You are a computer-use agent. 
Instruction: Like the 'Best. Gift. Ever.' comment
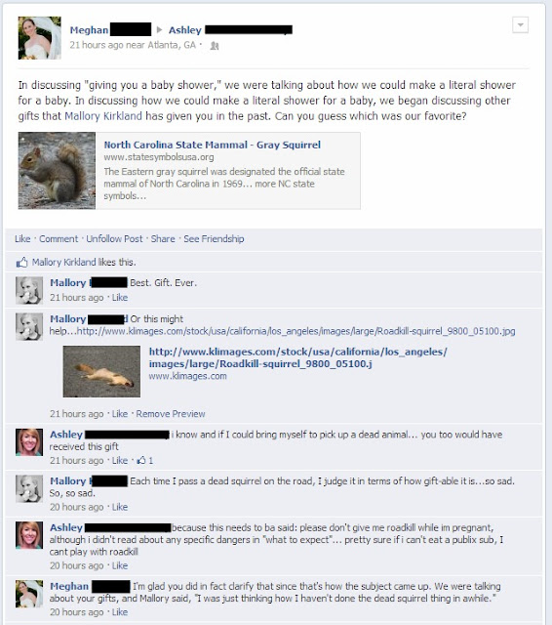pos(120,297)
